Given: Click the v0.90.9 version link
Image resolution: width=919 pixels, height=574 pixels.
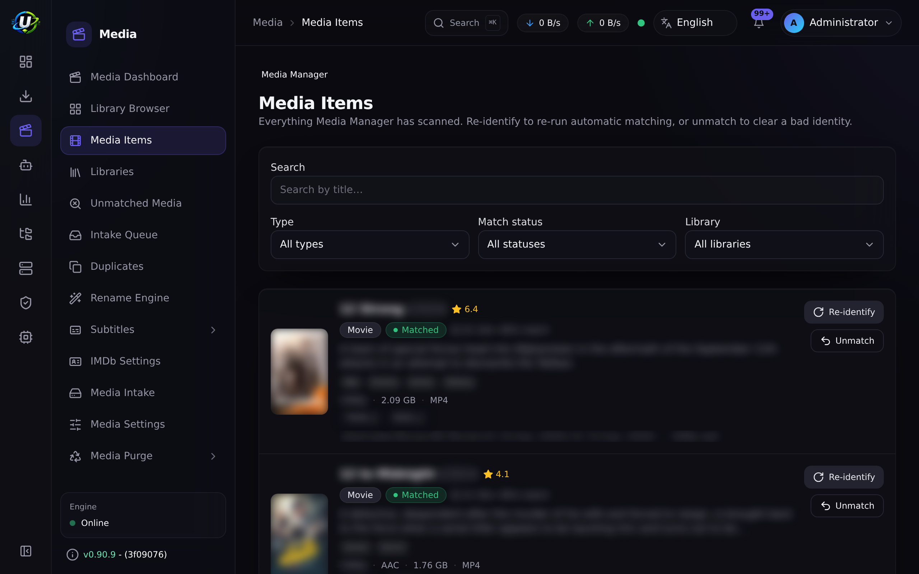Looking at the screenshot, I should tap(99, 555).
